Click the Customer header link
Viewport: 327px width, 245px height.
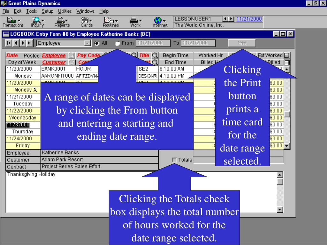coord(54,62)
